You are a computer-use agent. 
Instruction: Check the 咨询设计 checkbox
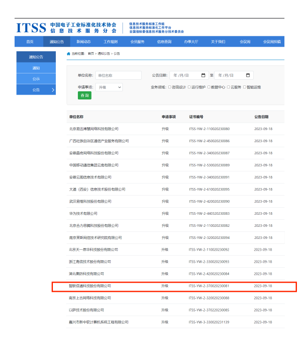169,87
